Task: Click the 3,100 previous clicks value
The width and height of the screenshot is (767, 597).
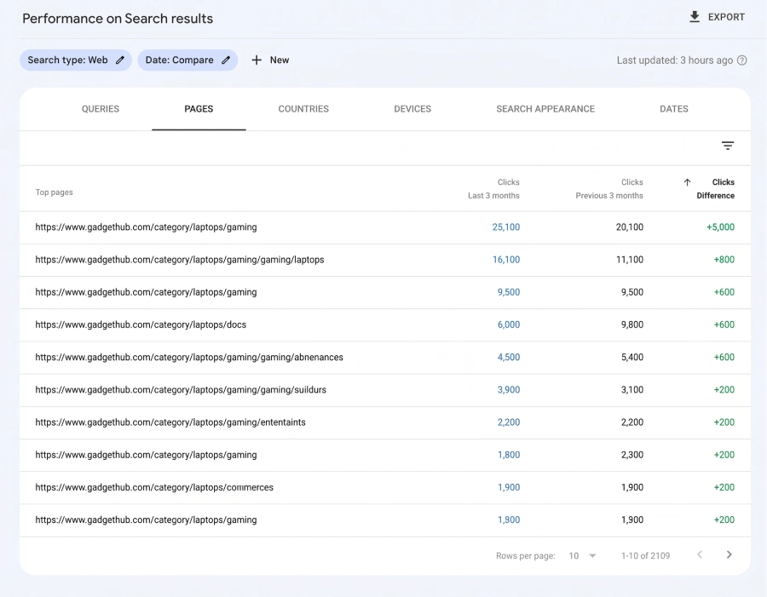Action: (x=632, y=390)
